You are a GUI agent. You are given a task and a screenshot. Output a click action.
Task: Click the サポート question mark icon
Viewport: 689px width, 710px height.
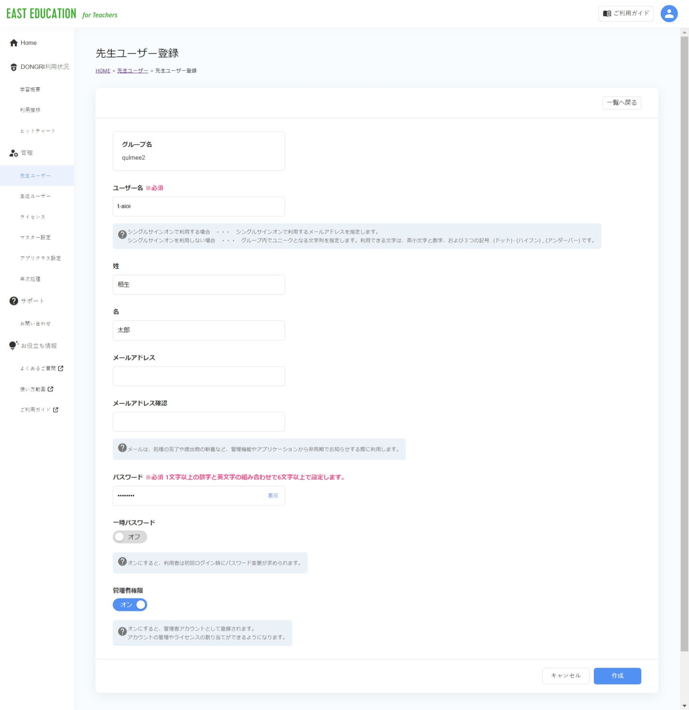pyautogui.click(x=14, y=301)
